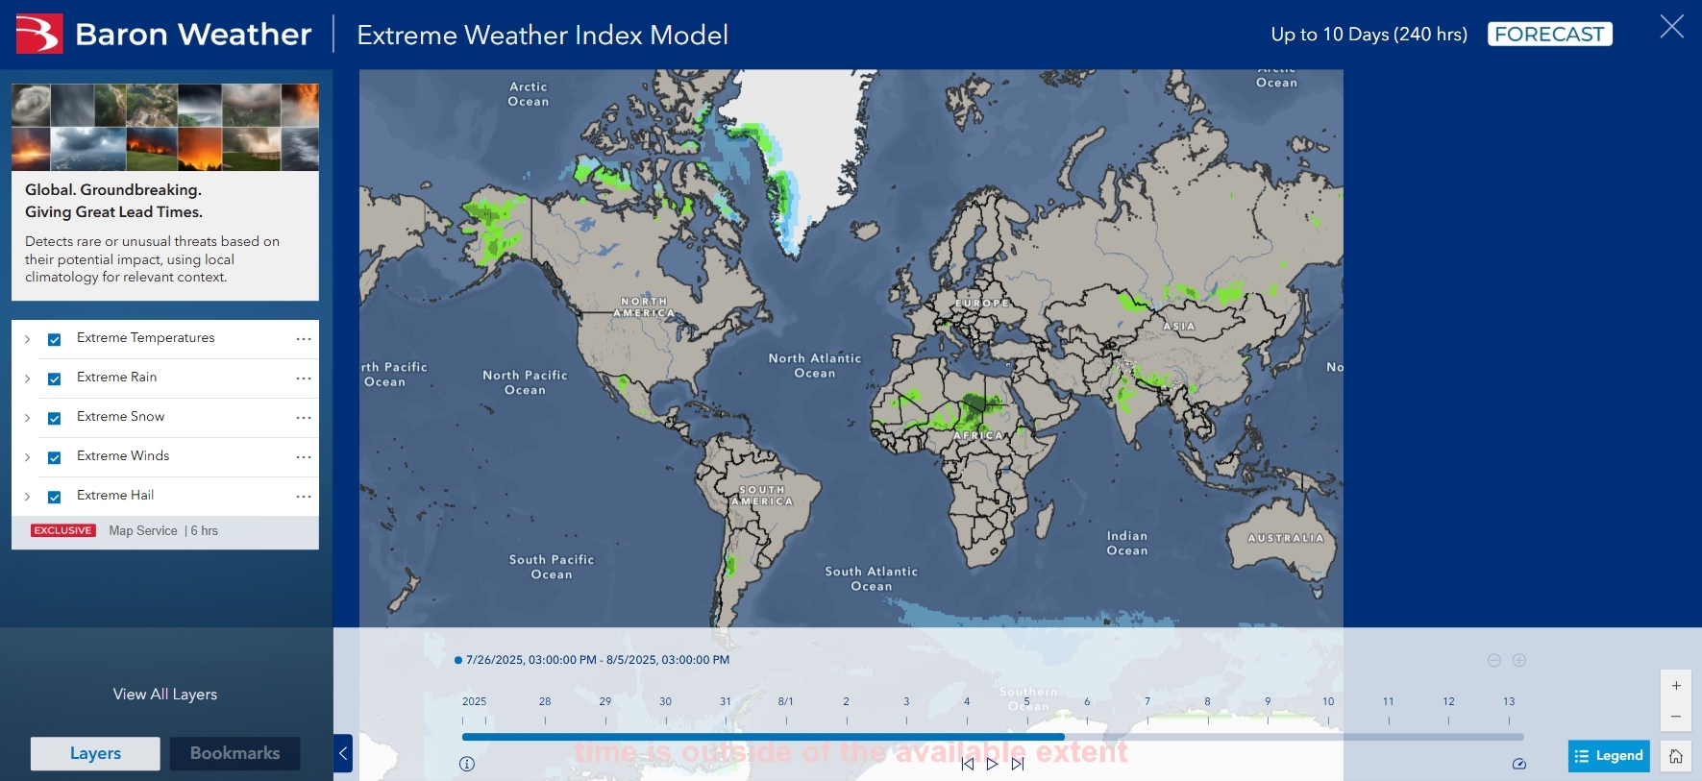The image size is (1702, 781).
Task: Step to the previous time frame
Action: (968, 764)
